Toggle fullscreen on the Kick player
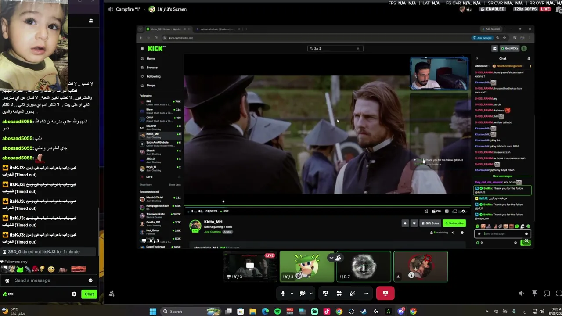This screenshot has width=562, height=316. pos(455,211)
